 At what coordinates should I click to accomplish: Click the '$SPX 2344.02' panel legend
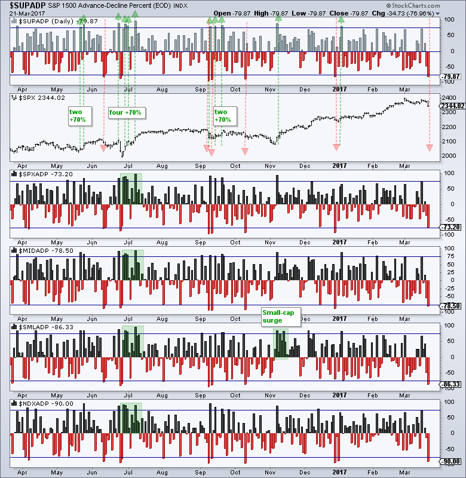click(42, 98)
